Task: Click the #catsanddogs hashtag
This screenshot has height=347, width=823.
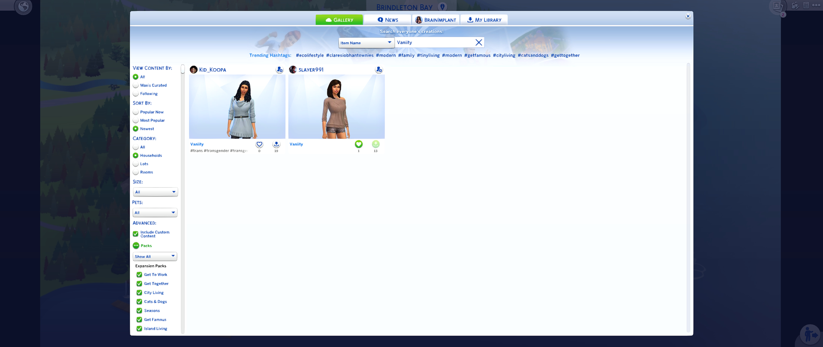Action: [x=533, y=55]
